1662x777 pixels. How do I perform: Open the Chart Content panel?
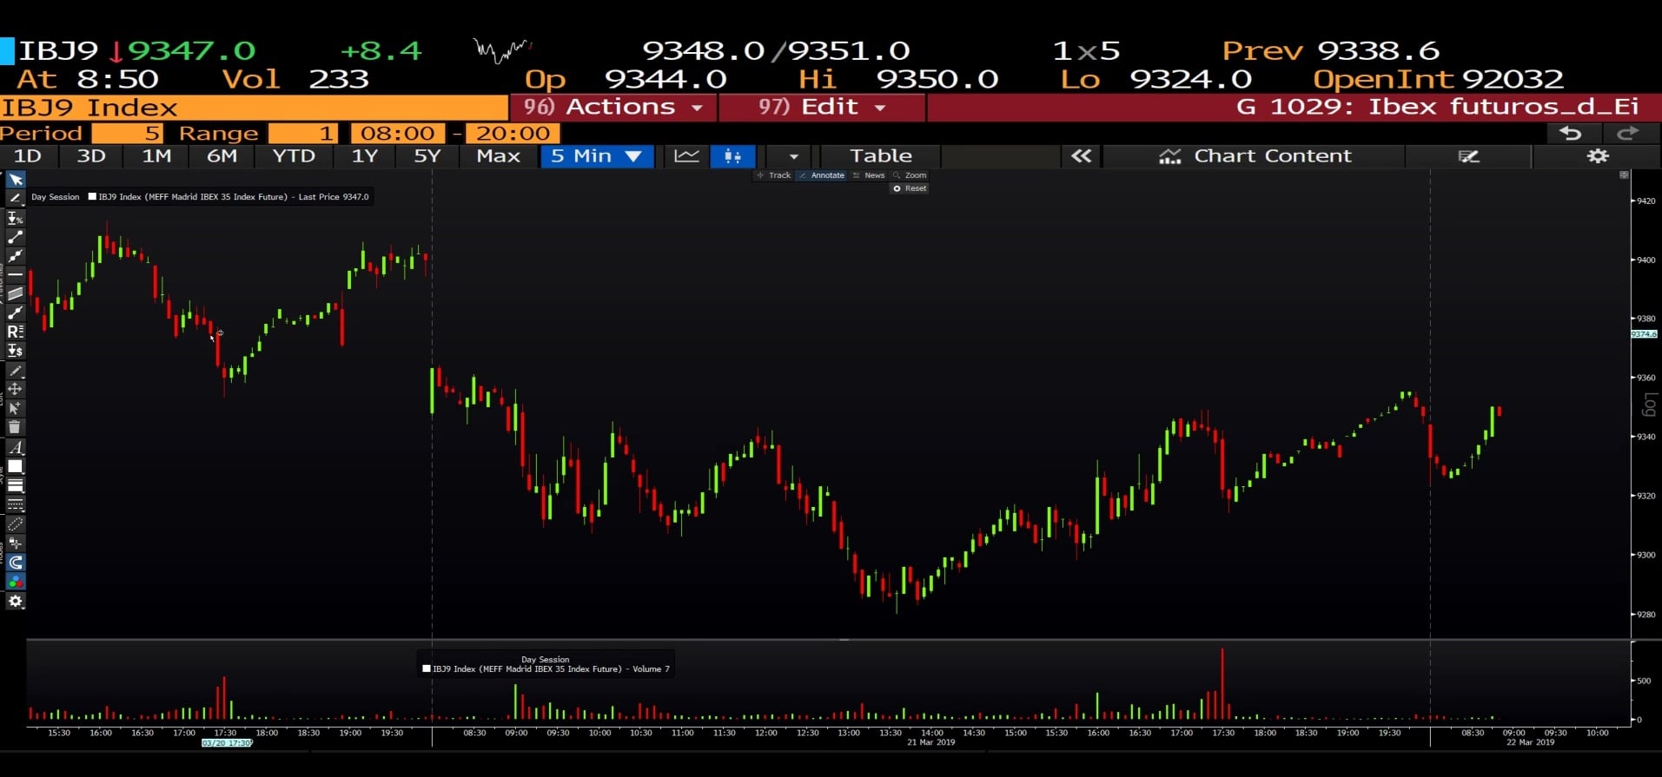(x=1255, y=156)
